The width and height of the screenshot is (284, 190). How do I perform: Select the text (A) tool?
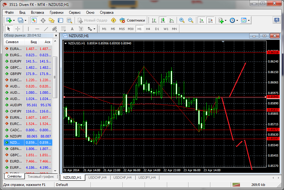click(72, 29)
